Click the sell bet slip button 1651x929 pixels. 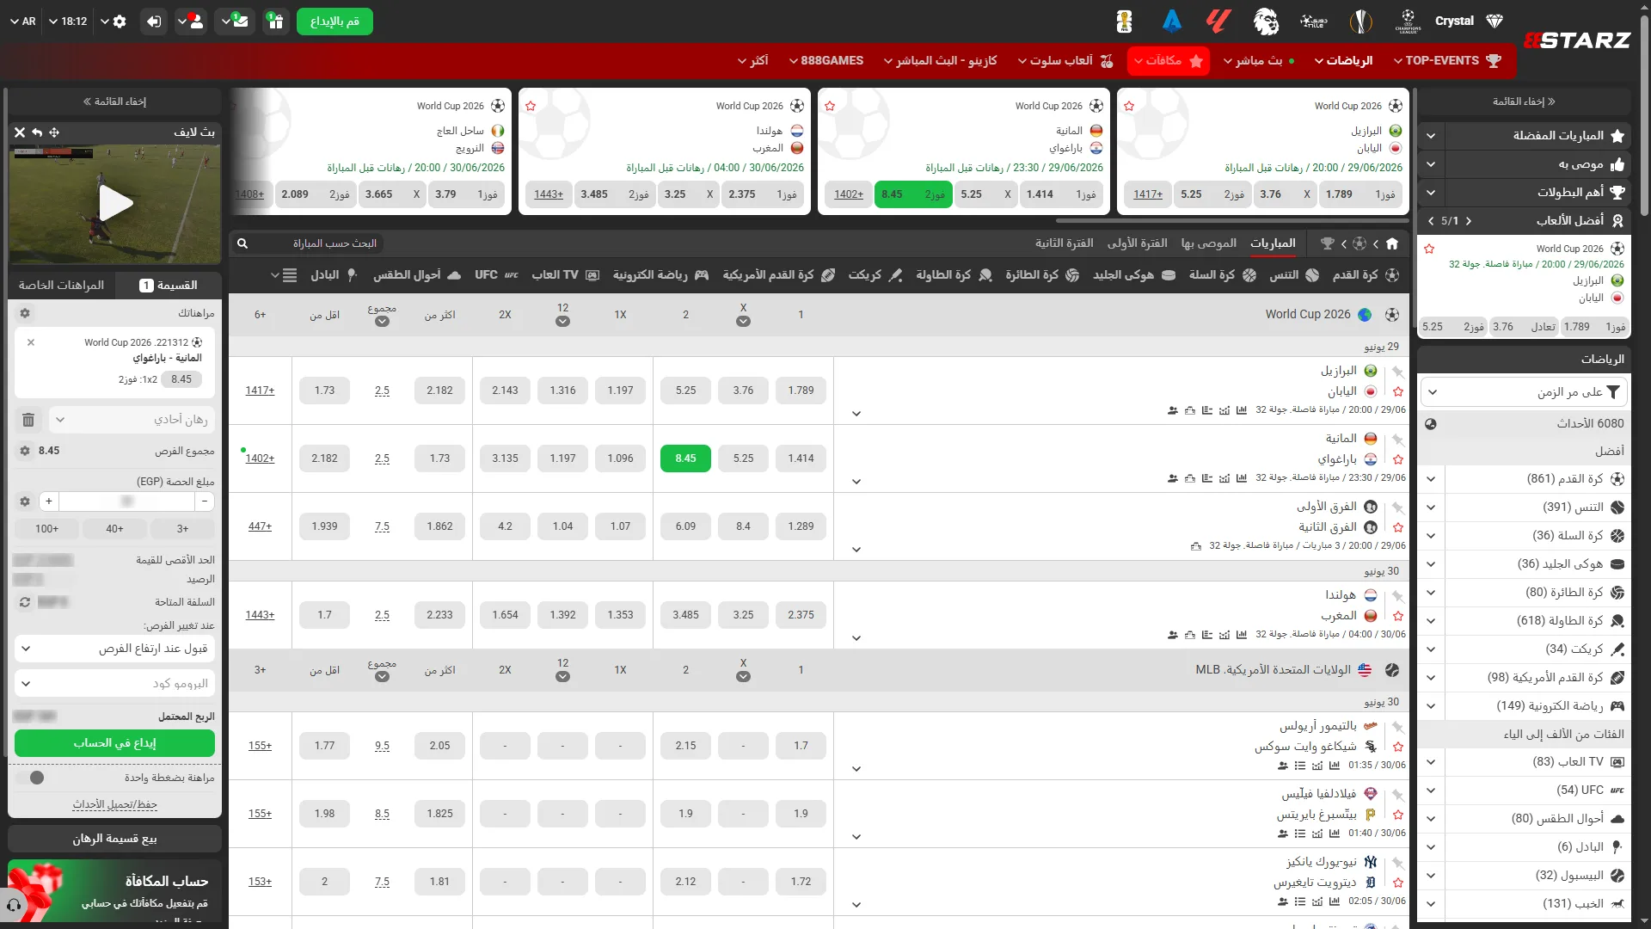[x=115, y=839]
